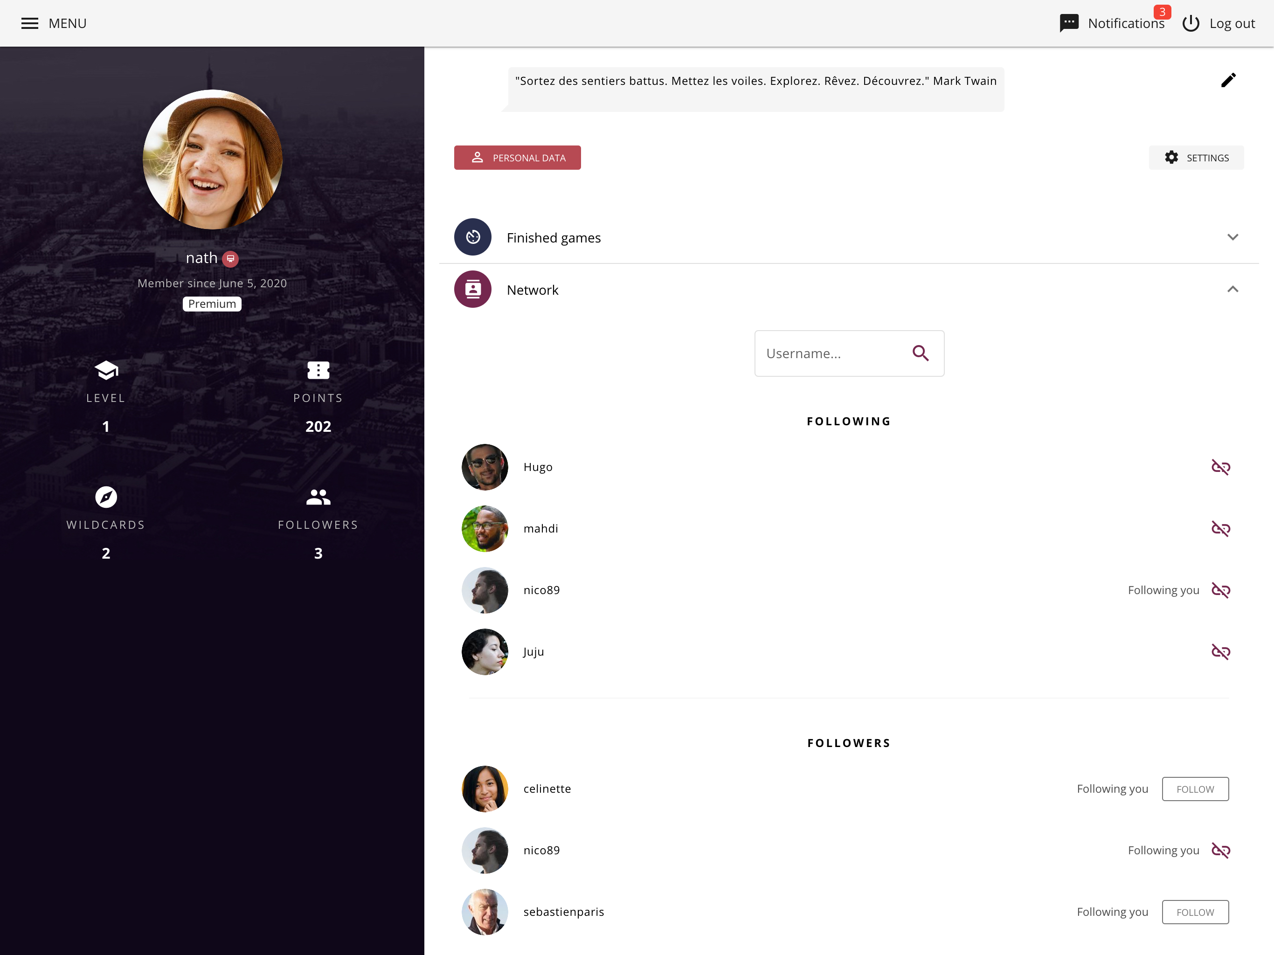Click the username sebastienparis
Image resolution: width=1274 pixels, height=955 pixels.
(x=564, y=913)
